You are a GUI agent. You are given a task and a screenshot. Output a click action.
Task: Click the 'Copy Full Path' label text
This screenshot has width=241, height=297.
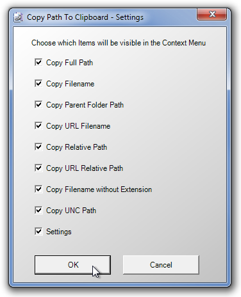tap(69, 63)
